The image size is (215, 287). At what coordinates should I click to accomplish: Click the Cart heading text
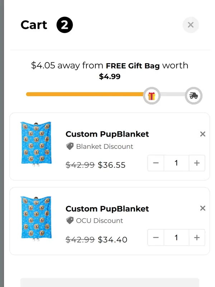[x=34, y=25]
